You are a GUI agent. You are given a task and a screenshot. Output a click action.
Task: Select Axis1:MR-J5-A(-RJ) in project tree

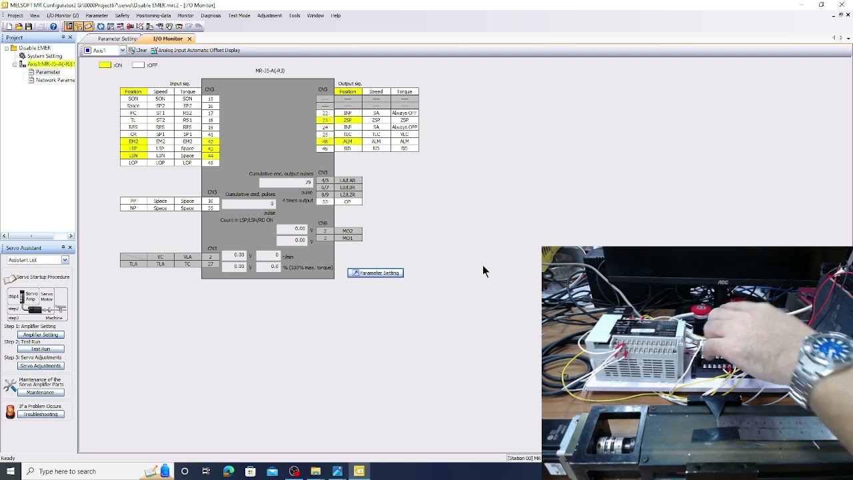[x=51, y=64]
